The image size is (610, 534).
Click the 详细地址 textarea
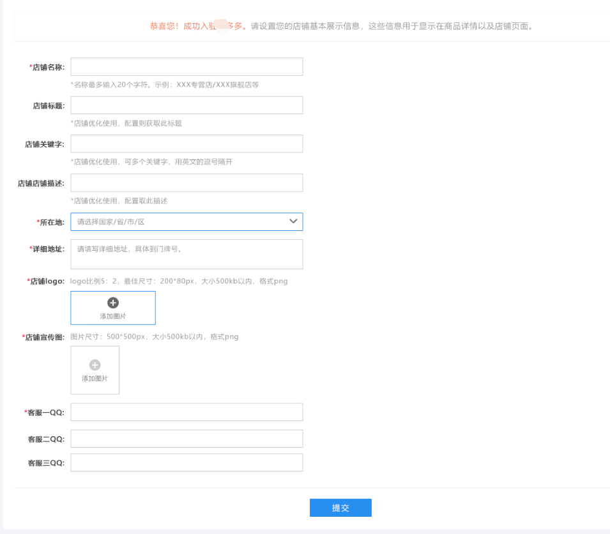click(187, 254)
